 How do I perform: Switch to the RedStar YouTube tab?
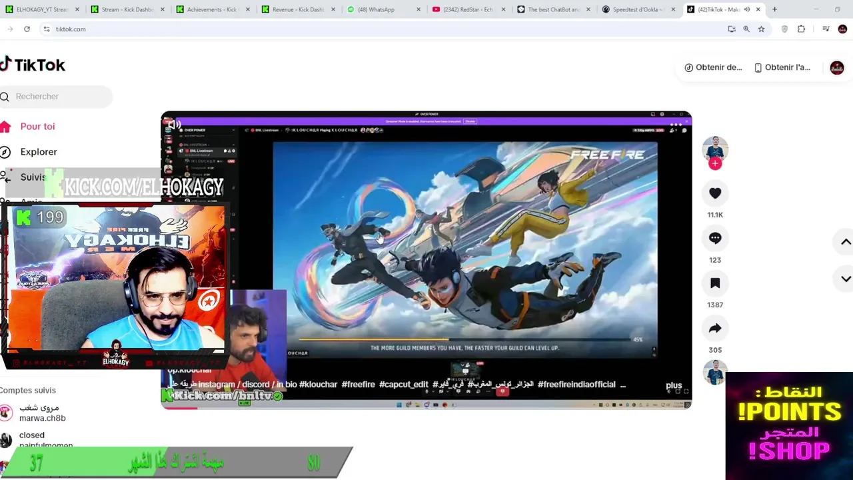pyautogui.click(x=468, y=9)
